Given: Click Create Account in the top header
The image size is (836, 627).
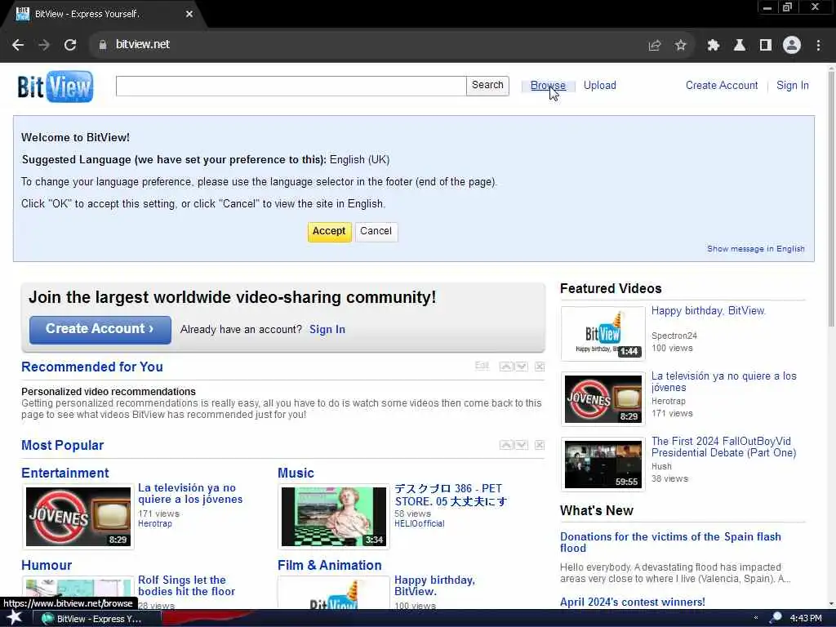Looking at the screenshot, I should (x=722, y=85).
